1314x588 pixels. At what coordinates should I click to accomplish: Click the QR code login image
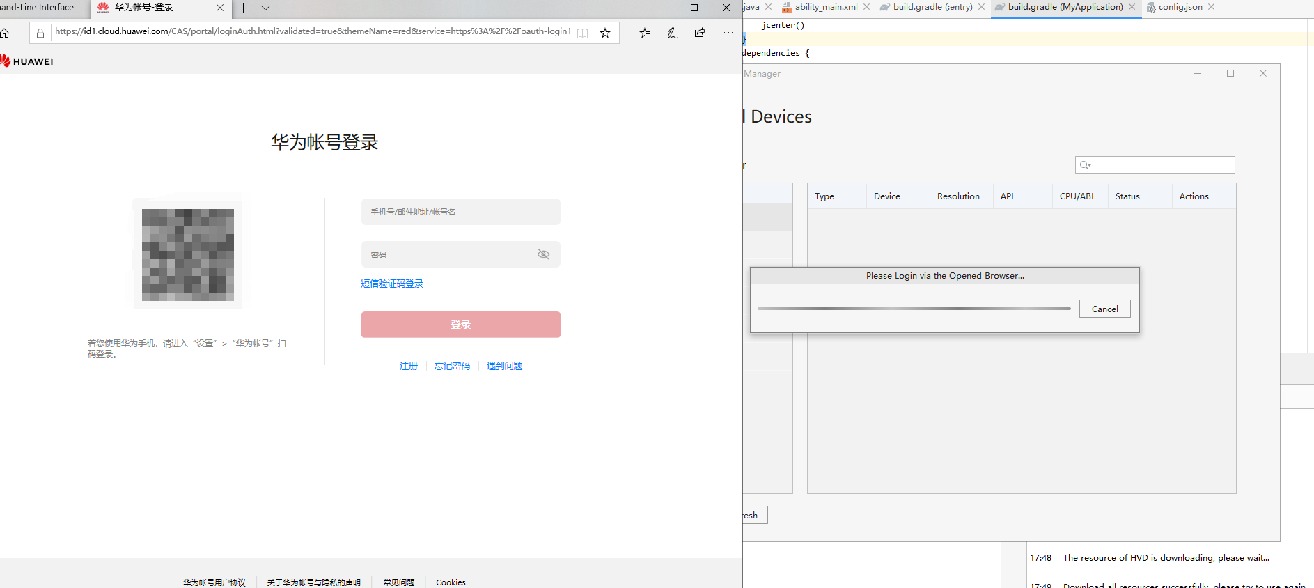(188, 255)
